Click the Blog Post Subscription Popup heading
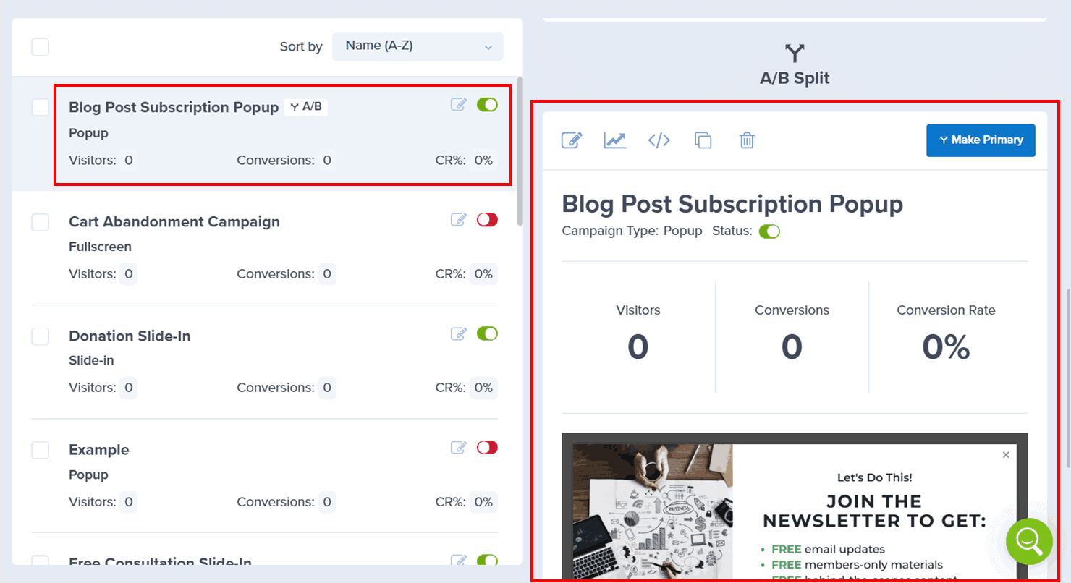Screen dimensions: 1071x583 point(732,204)
